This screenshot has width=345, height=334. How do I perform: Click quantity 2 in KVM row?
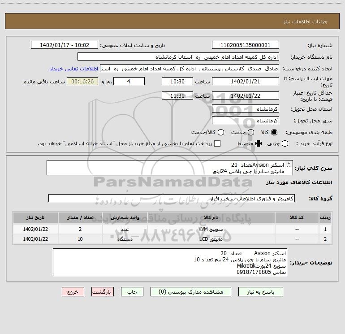click(80, 229)
